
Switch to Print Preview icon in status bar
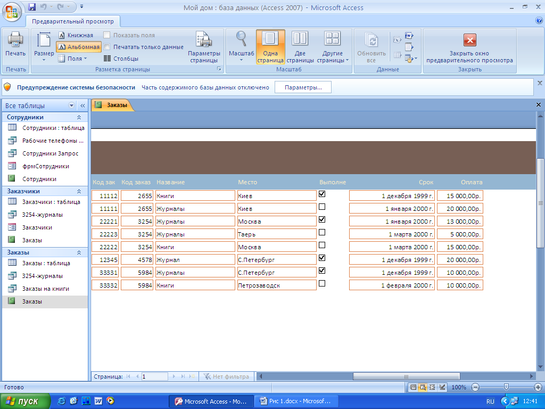pos(423,387)
